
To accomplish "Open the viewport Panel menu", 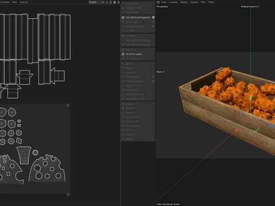I will [x=211, y=2].
